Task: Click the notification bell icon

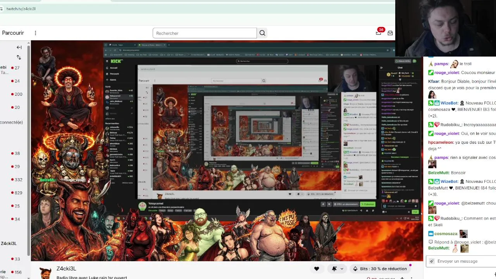Action: click(334, 269)
